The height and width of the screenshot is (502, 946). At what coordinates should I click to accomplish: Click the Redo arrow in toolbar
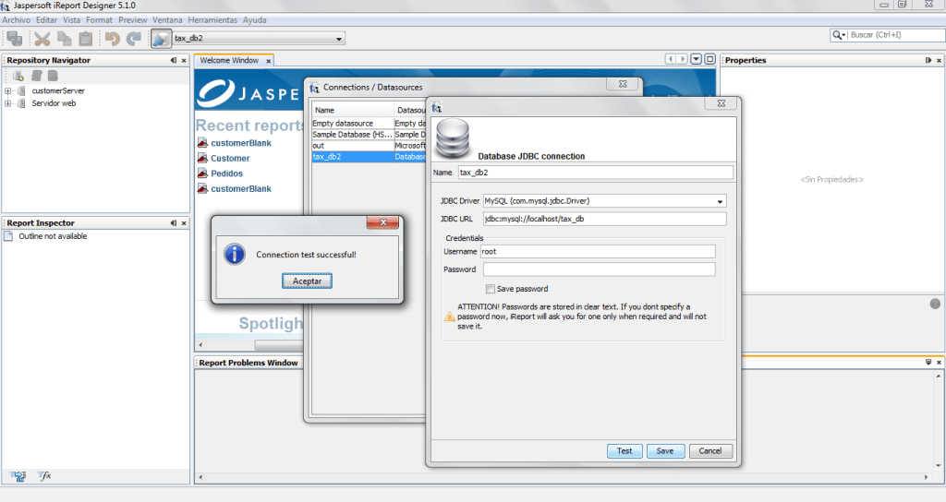[x=134, y=38]
